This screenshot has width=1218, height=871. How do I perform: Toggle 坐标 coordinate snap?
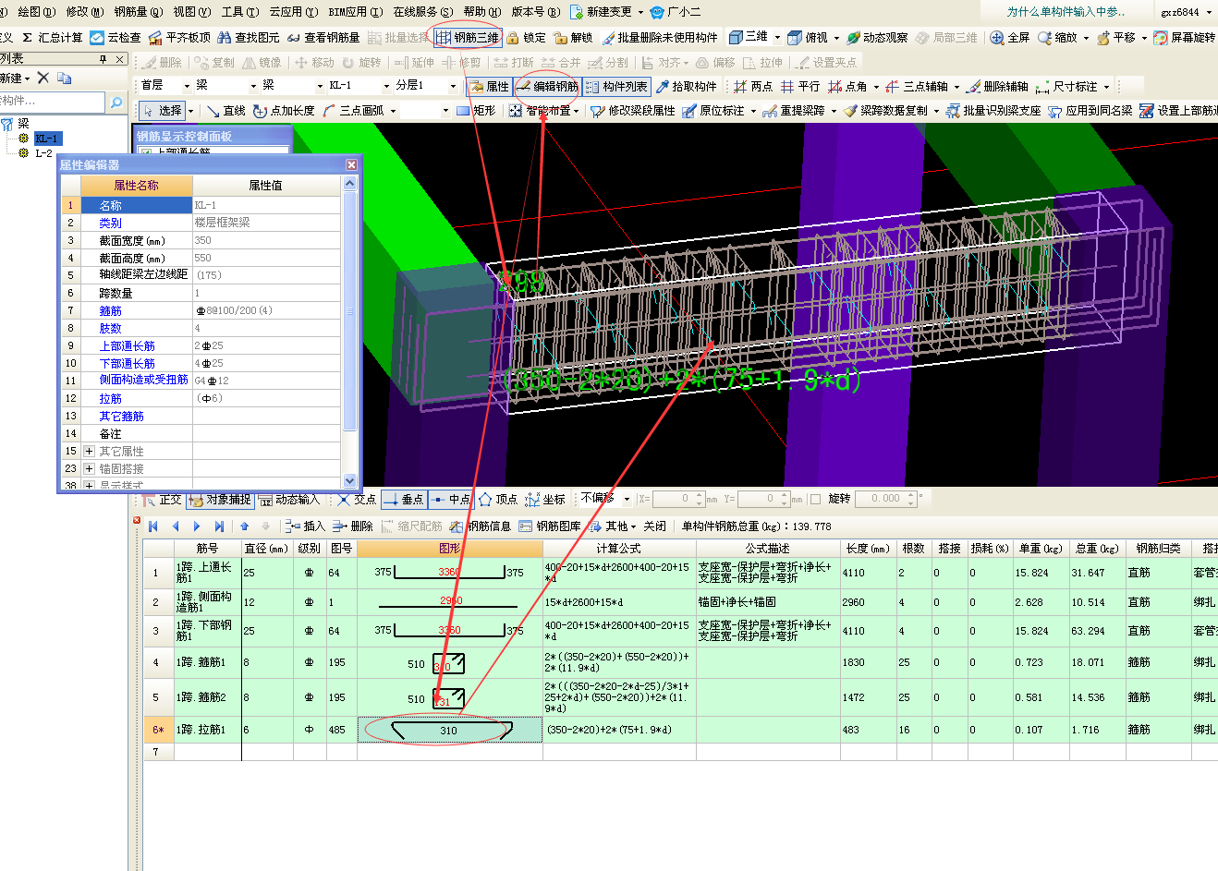[x=545, y=500]
